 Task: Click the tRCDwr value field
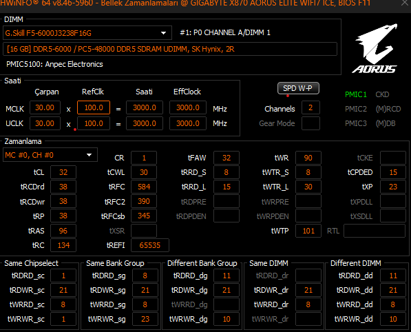pos(63,201)
